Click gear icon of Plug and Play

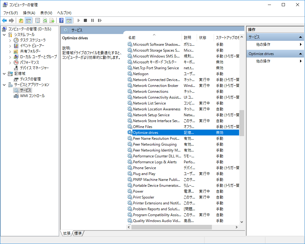tap(130, 173)
